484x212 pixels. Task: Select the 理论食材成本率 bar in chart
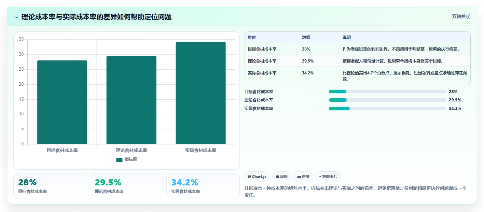click(x=132, y=100)
